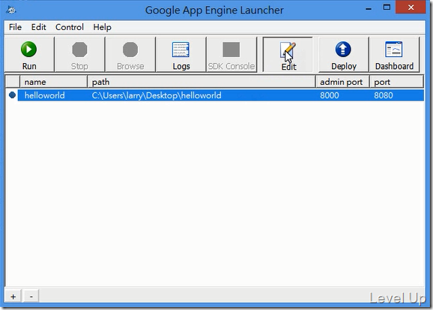Click the status dot beside helloworld
The image size is (433, 310).
point(12,95)
